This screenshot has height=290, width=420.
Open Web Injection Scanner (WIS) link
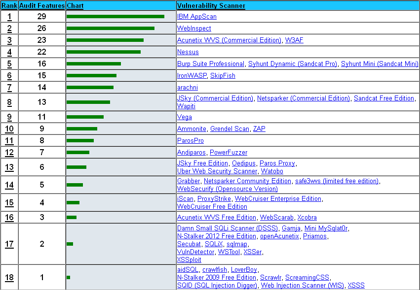coord(303,286)
